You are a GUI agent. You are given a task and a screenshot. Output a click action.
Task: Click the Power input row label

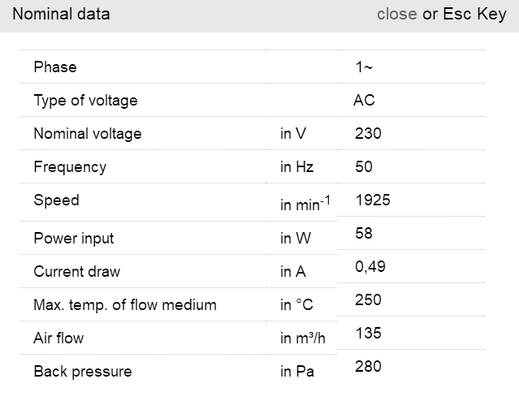[x=74, y=239]
